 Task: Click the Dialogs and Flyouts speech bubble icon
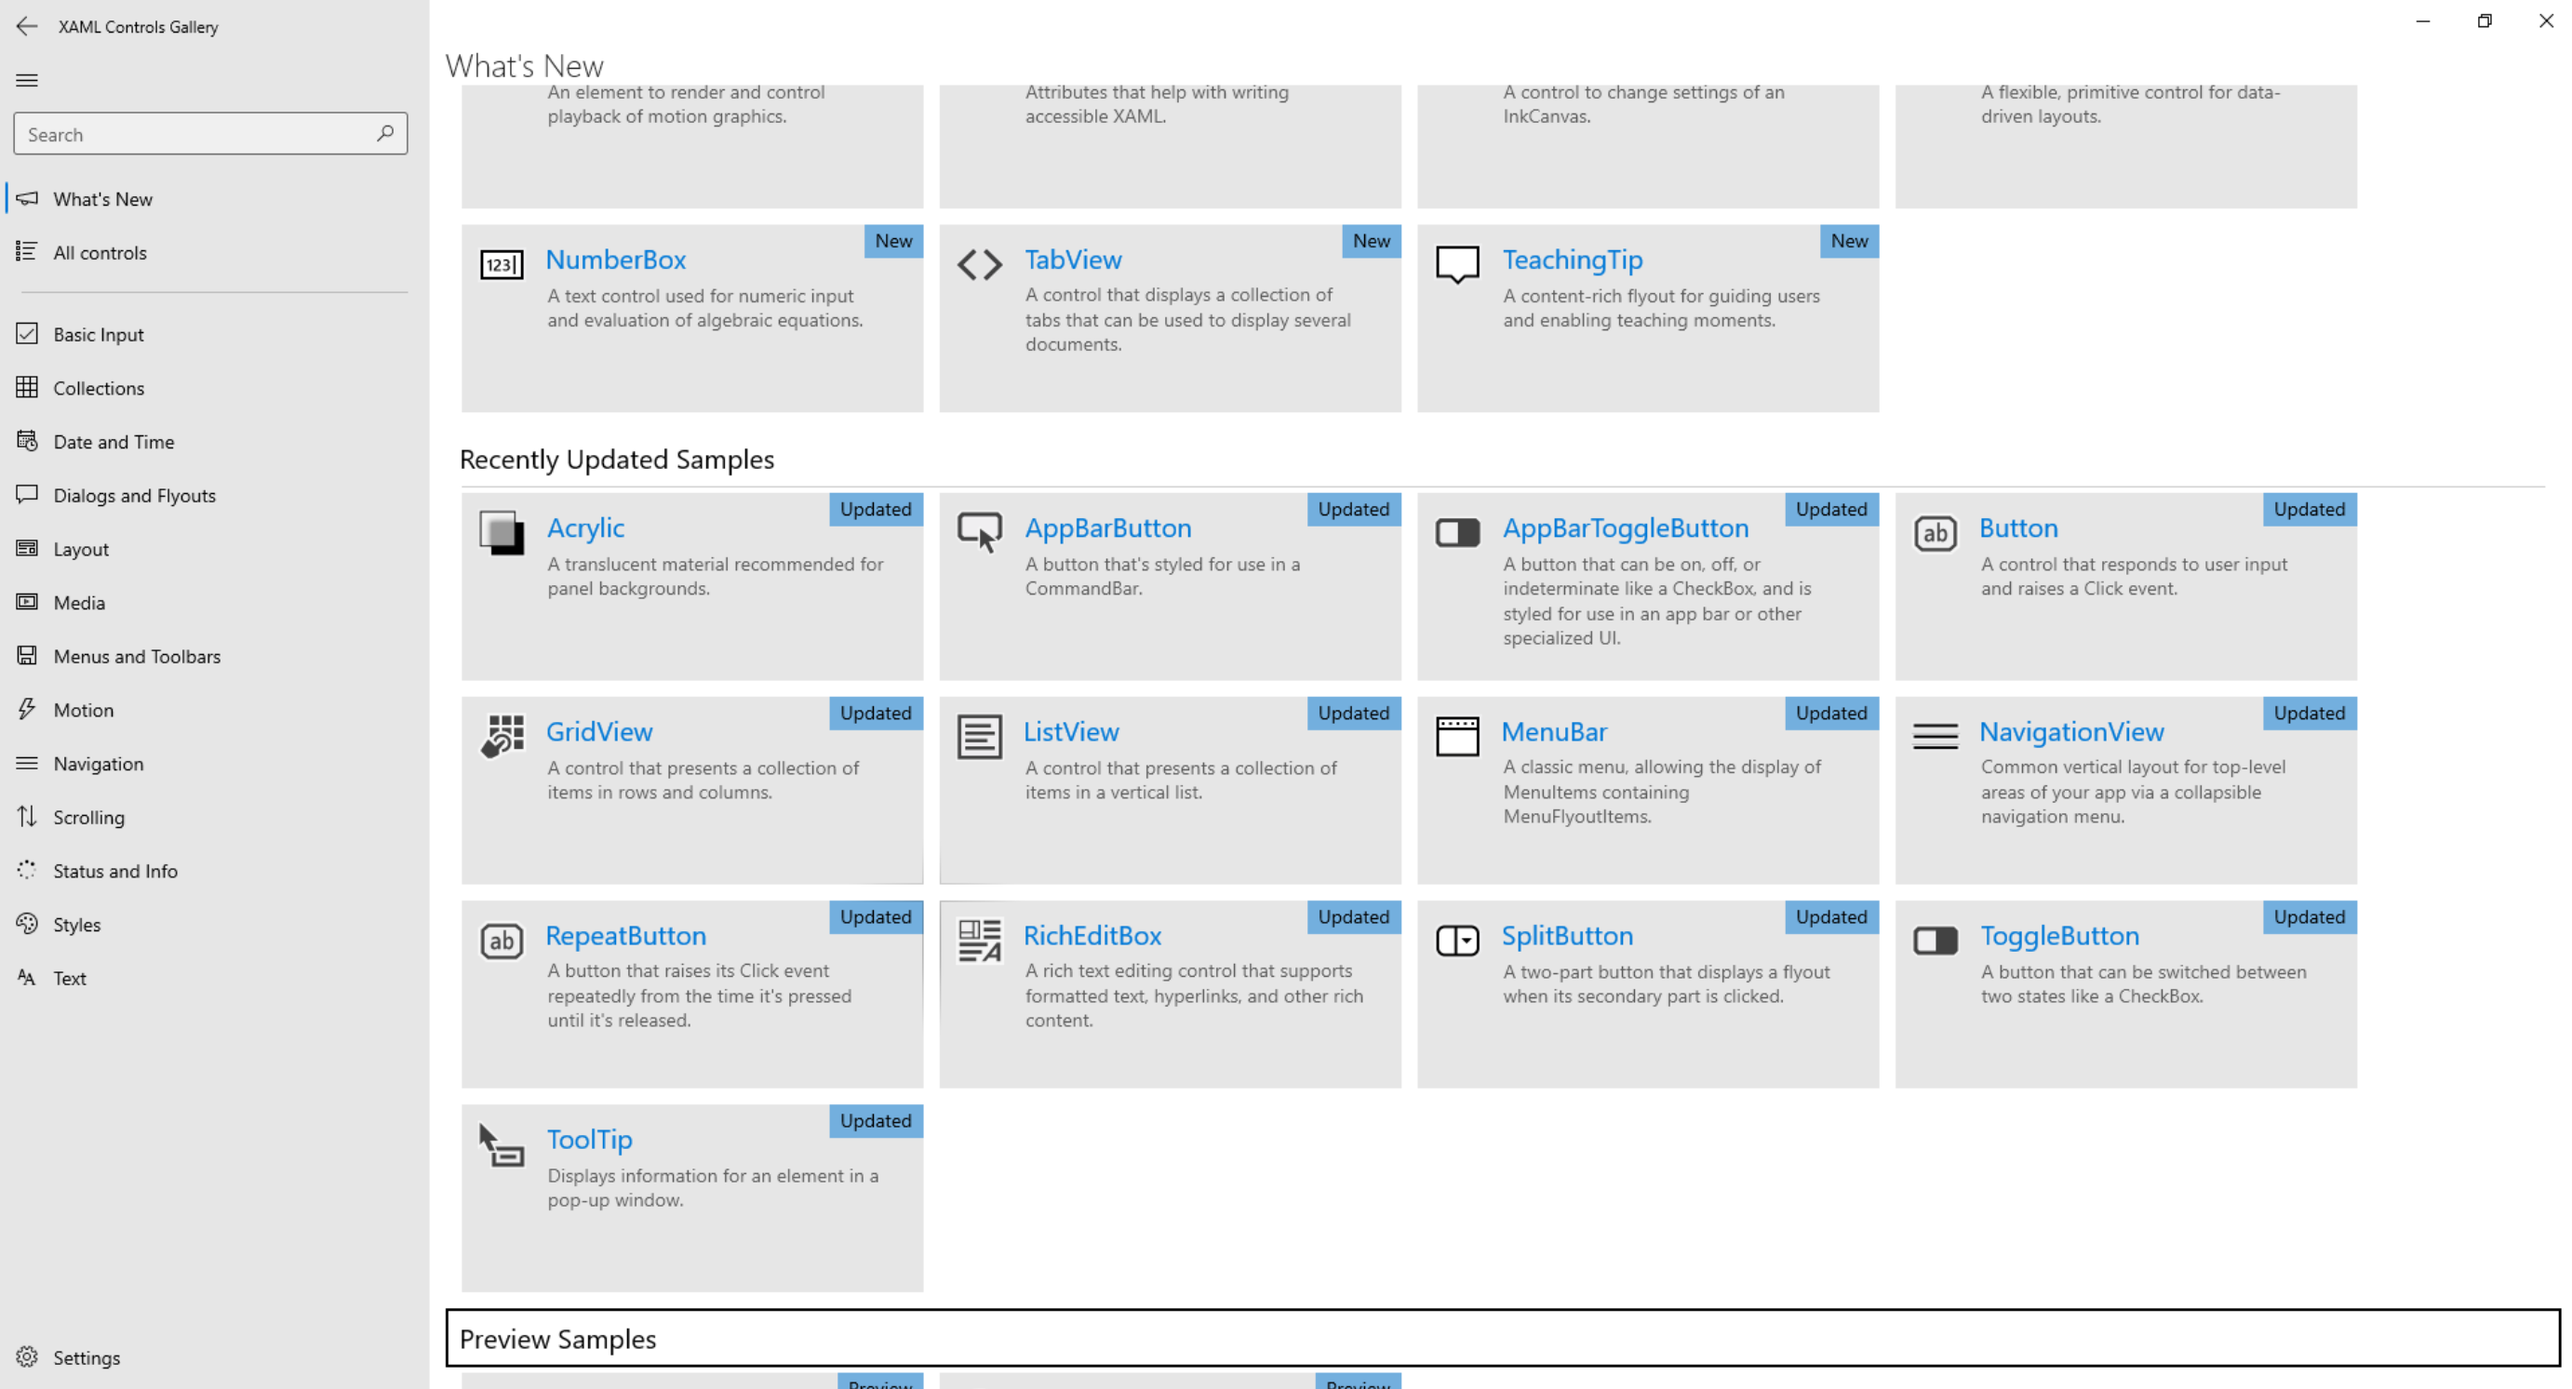click(x=28, y=494)
